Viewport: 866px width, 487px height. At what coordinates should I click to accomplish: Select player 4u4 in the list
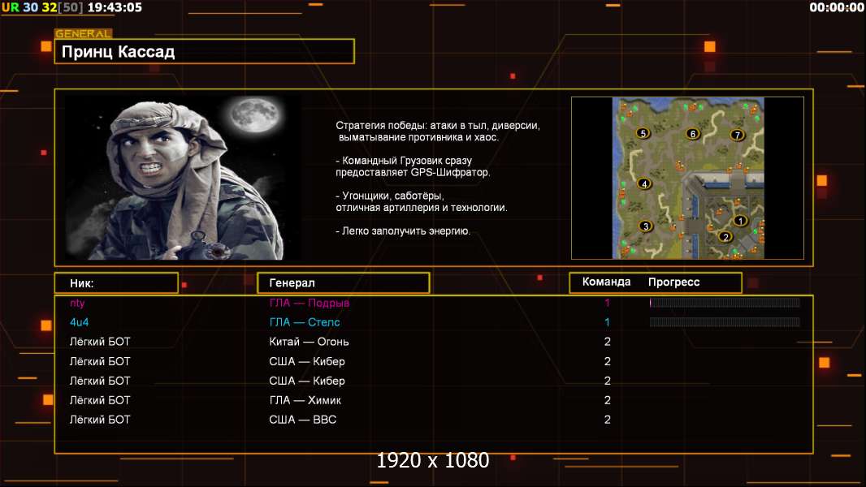(79, 322)
